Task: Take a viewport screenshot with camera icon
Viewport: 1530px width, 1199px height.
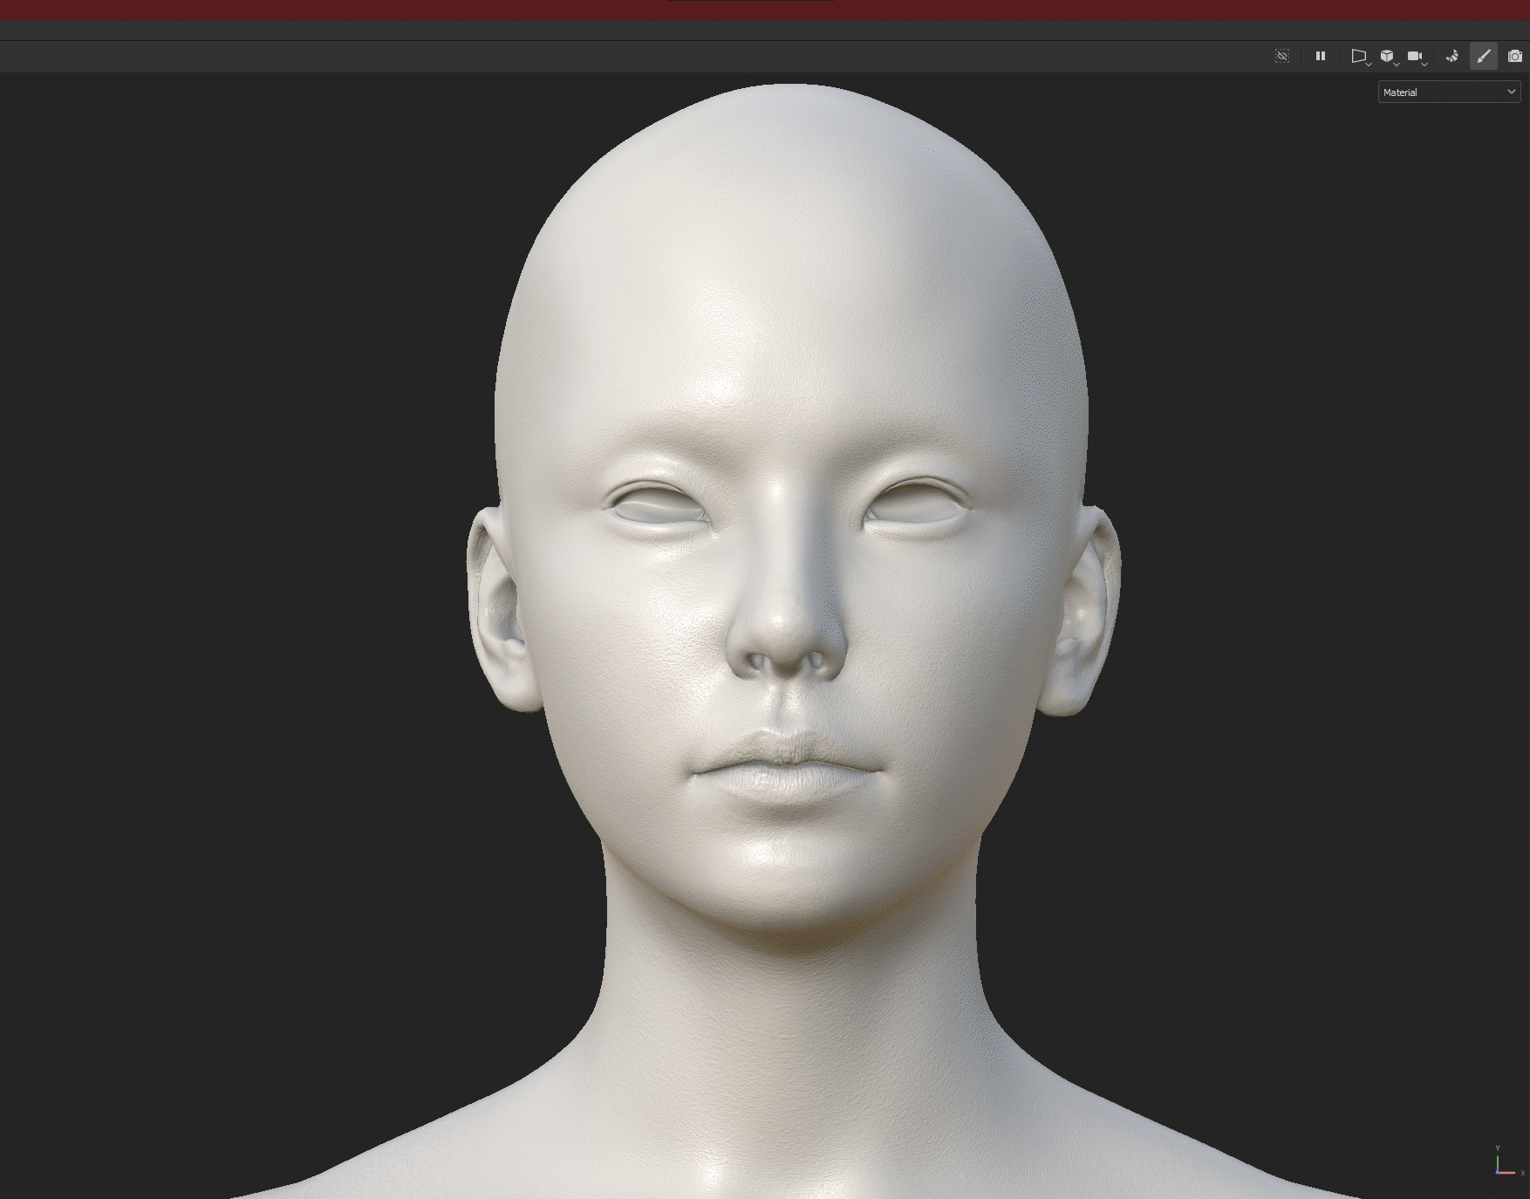Action: coord(1515,57)
